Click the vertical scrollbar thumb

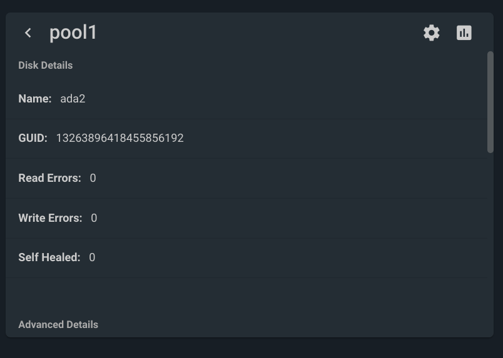pyautogui.click(x=490, y=102)
